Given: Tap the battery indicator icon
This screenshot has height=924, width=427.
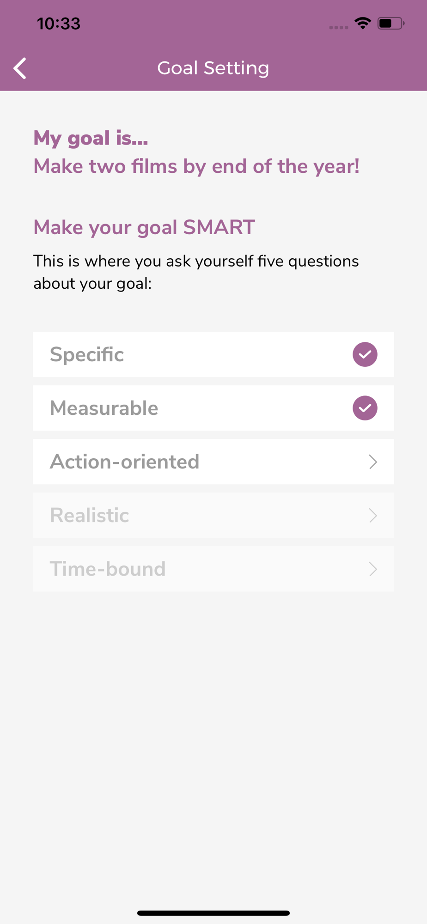Looking at the screenshot, I should (391, 23).
